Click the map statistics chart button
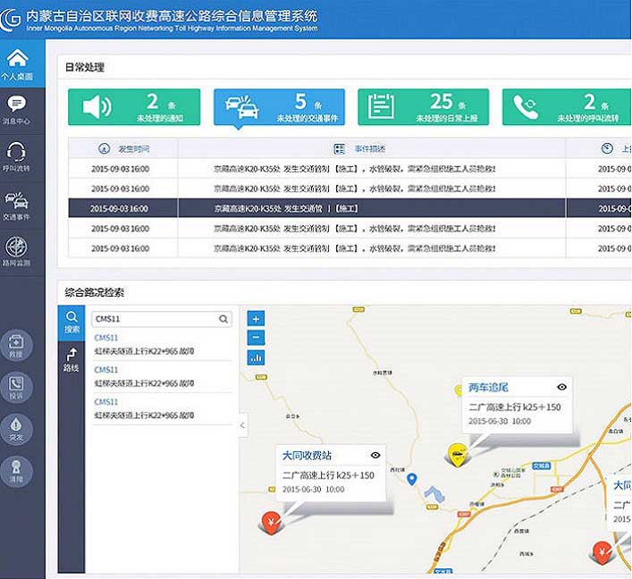Viewport: 632px width, 579px height. [x=256, y=357]
